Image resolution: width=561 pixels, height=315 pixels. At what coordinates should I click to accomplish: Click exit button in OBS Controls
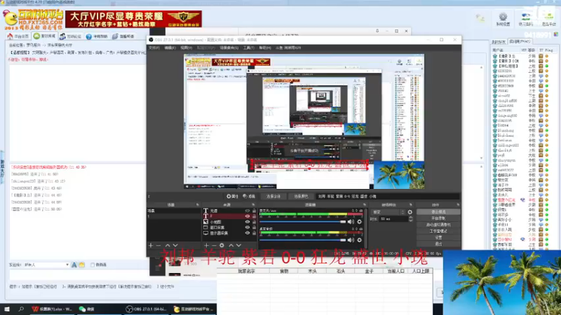click(438, 244)
